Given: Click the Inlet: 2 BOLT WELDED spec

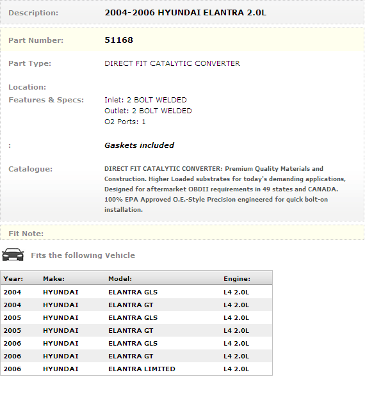Looking at the screenshot, I should click(146, 100).
